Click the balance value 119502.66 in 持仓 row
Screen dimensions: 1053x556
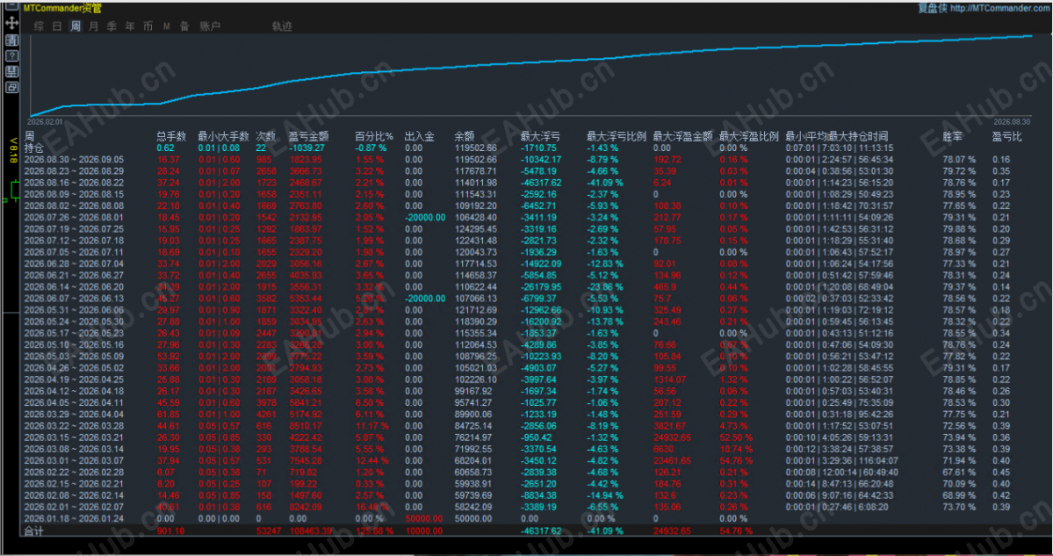coord(475,148)
